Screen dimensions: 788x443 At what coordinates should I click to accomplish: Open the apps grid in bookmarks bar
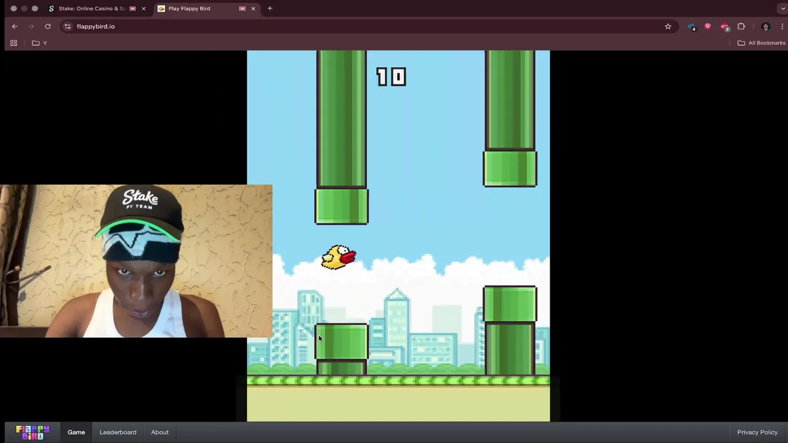[14, 43]
